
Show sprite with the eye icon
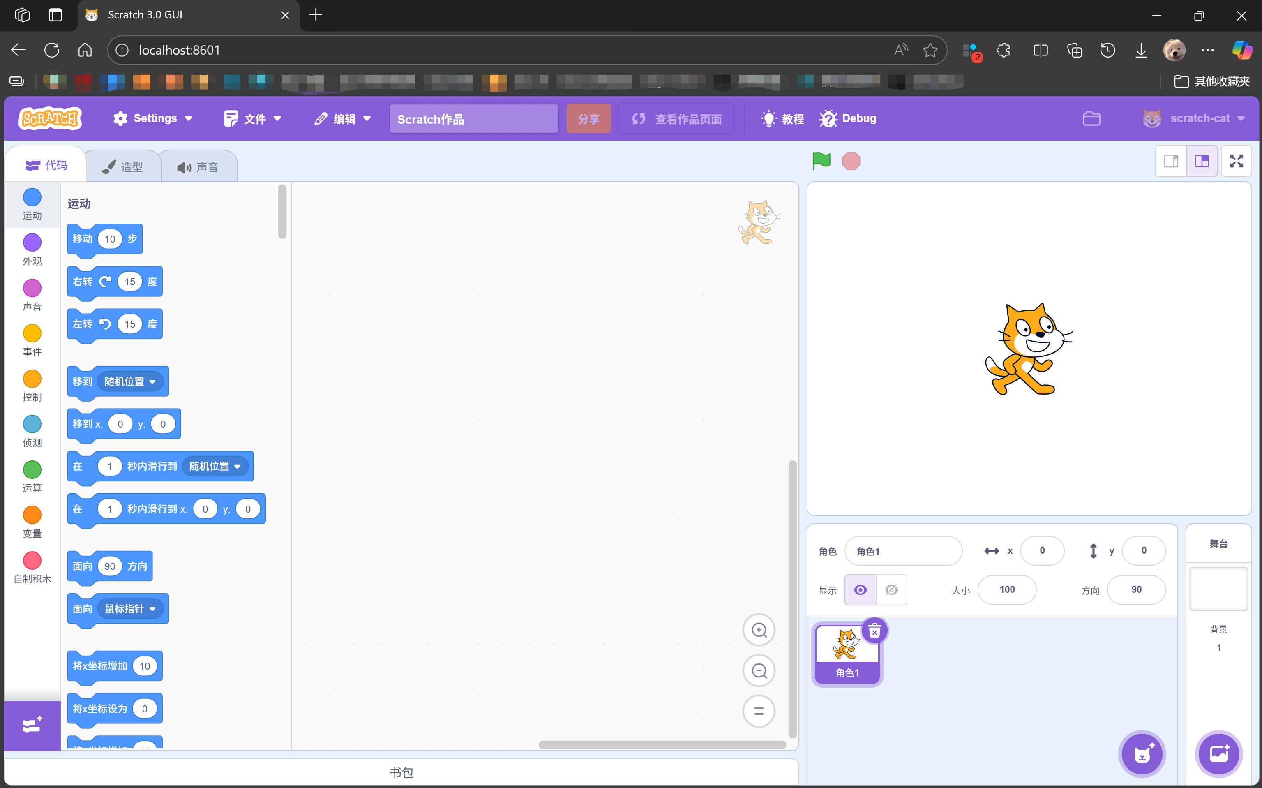860,589
